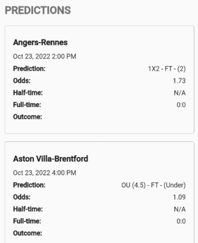The width and height of the screenshot is (198, 243).
Task: Click the Full-time label in Angers-Rennes card
Action: 27,105
